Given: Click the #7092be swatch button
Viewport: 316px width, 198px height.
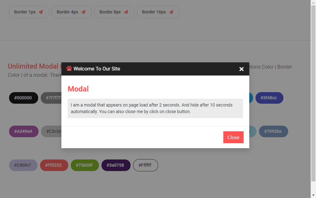Looking at the screenshot, I should pyautogui.click(x=273, y=131).
